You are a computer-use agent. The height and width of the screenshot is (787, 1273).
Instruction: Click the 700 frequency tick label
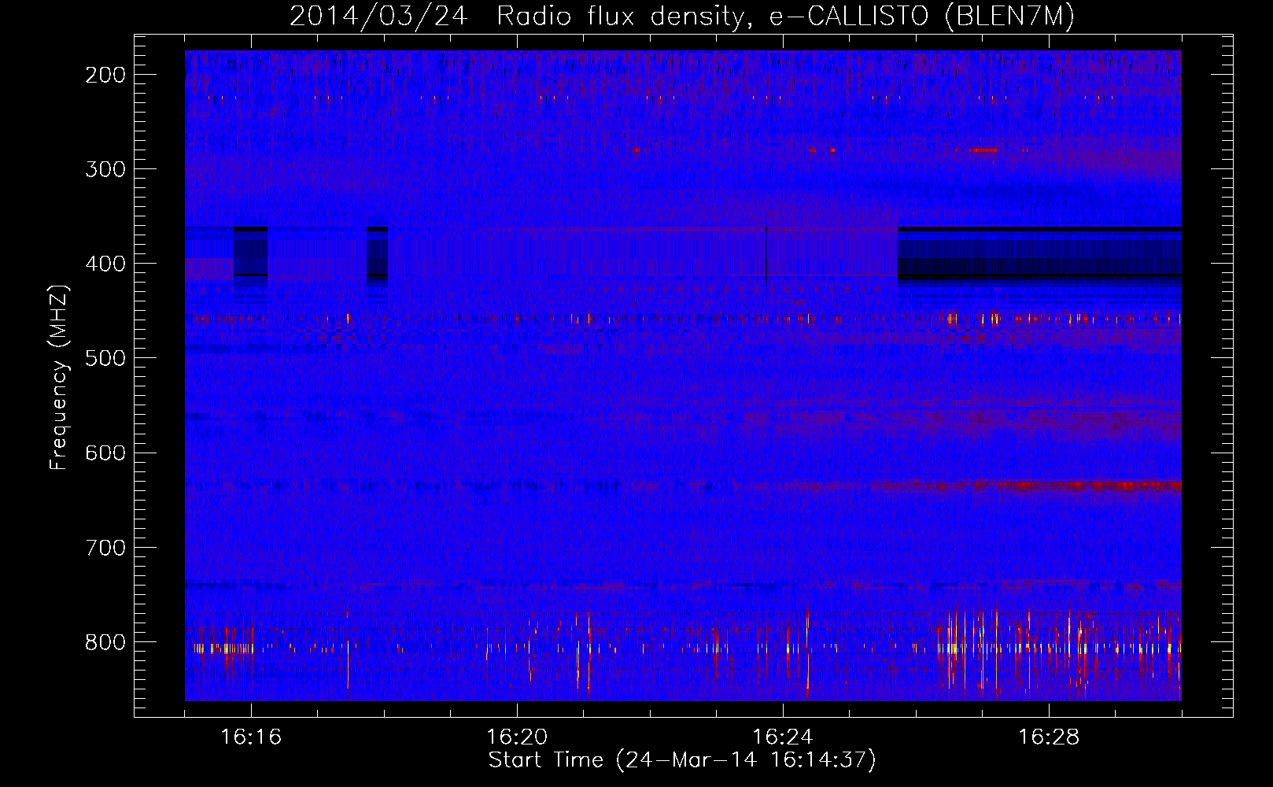(105, 548)
